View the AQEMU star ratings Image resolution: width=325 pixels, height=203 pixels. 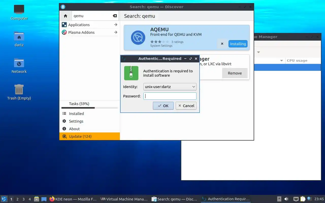tap(159, 42)
